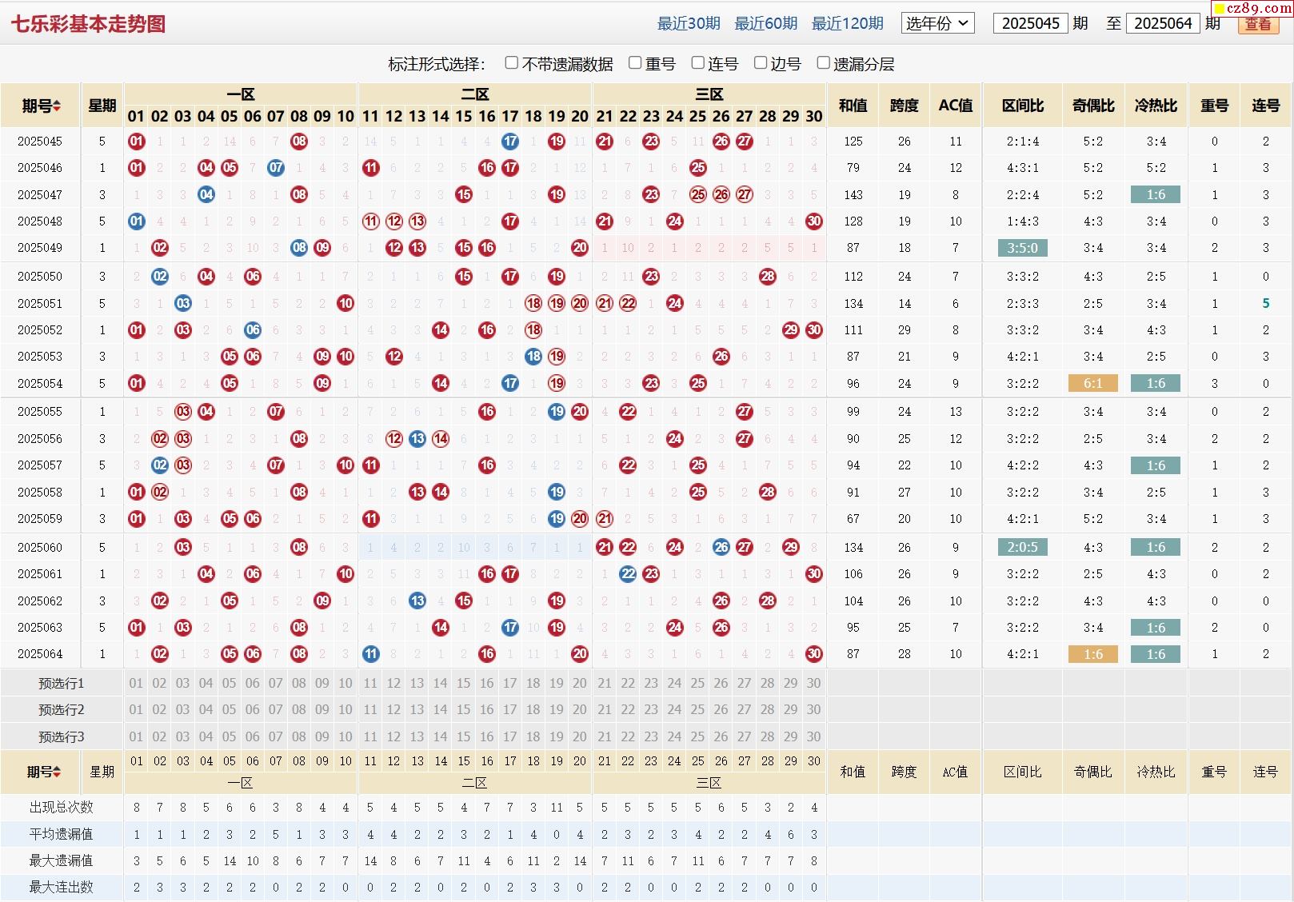This screenshot has height=902, width=1294.
Task: Click the 1:6 odd-even cell in row 2025064
Action: tap(1093, 654)
